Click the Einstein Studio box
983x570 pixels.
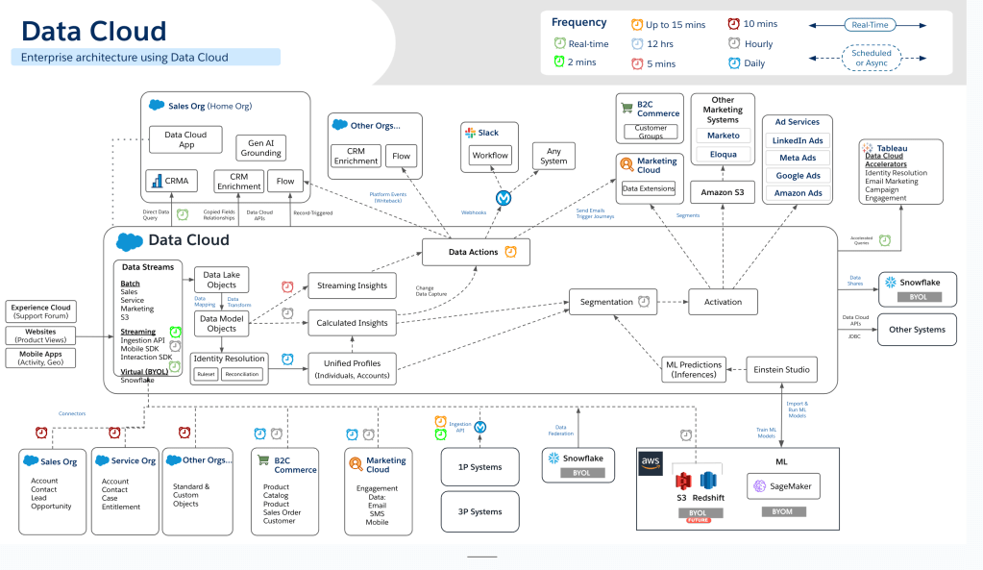[781, 369]
